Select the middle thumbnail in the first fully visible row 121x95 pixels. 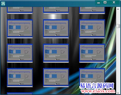[x=56, y=29]
